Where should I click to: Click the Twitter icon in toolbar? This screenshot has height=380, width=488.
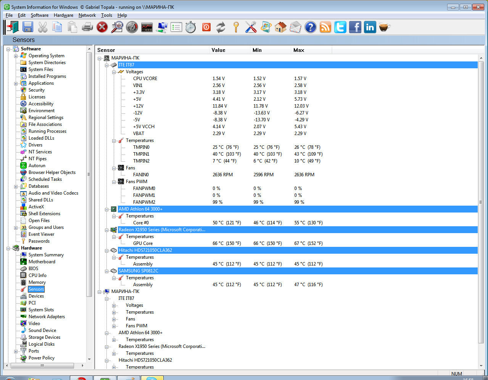point(340,27)
